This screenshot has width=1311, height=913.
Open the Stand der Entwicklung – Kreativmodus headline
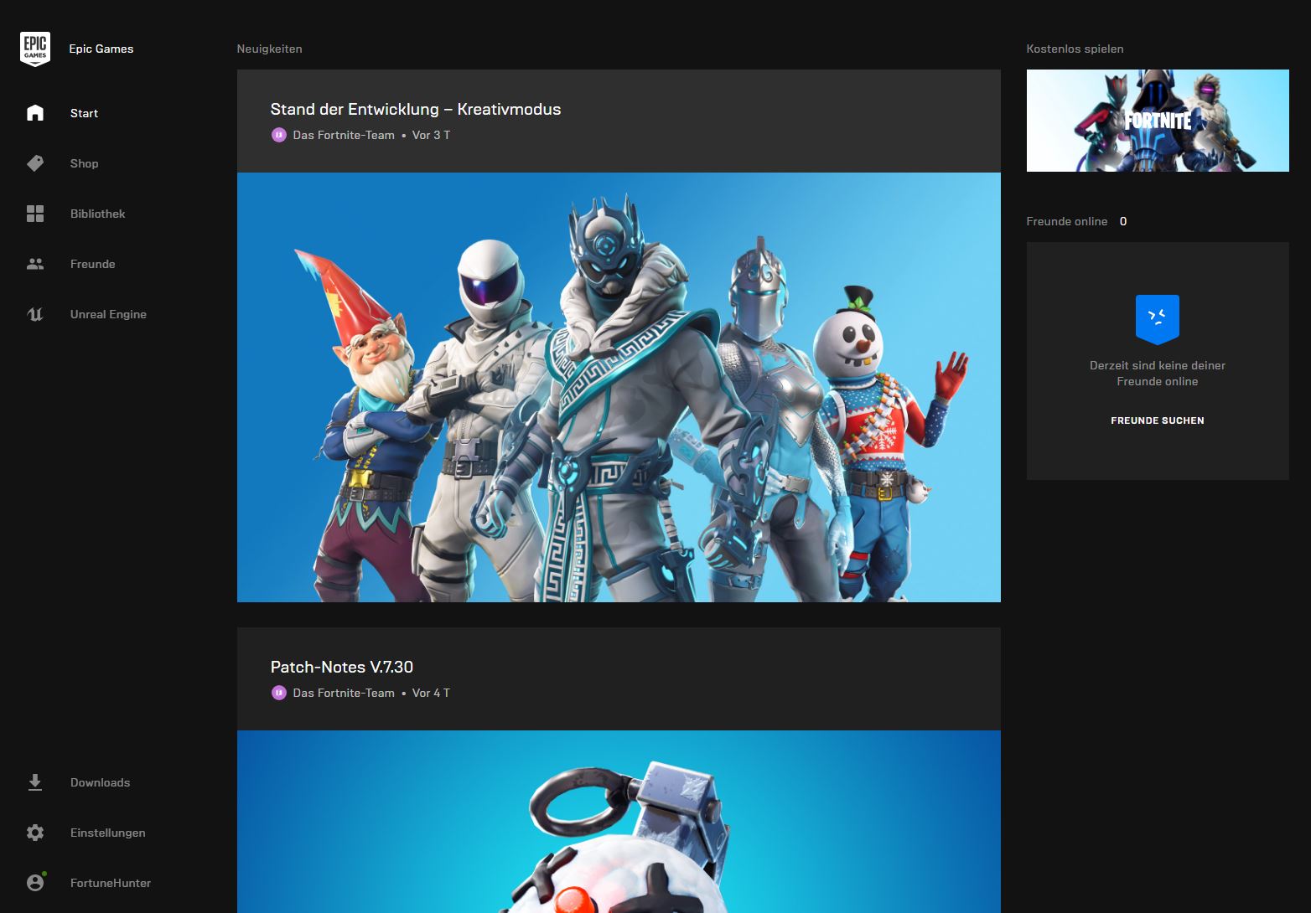(x=416, y=110)
